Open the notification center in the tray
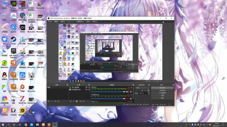Screen dimensions: 227x127 (x=223, y=124)
